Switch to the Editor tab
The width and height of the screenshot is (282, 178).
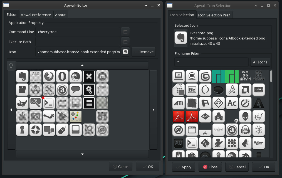[12, 14]
